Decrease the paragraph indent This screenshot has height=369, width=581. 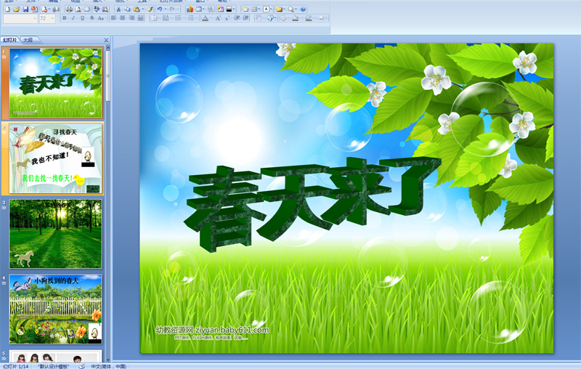[237, 18]
